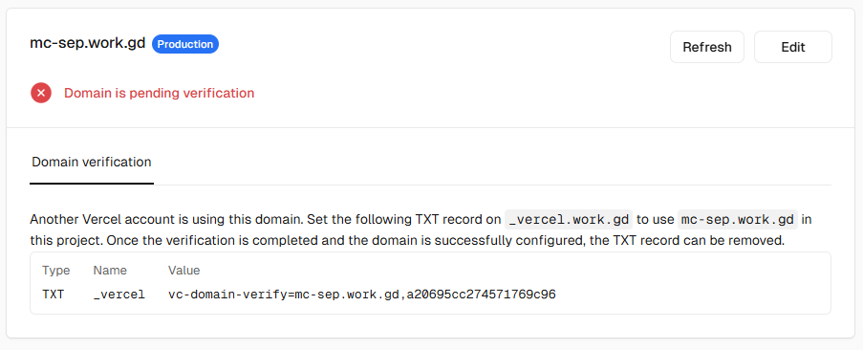Click the _vercel name value
Image resolution: width=863 pixels, height=350 pixels.
[x=119, y=295]
